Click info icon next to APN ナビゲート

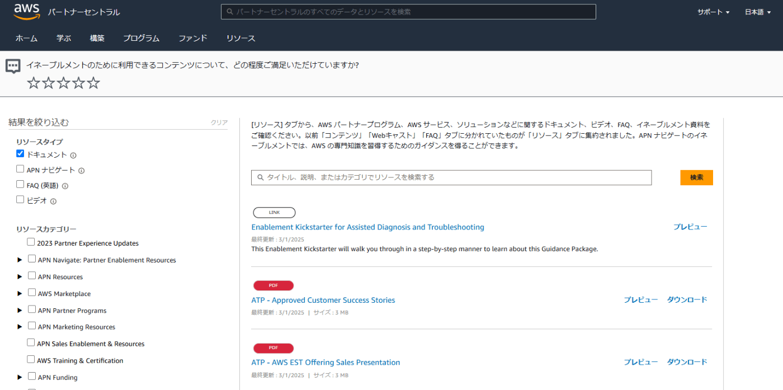point(81,171)
